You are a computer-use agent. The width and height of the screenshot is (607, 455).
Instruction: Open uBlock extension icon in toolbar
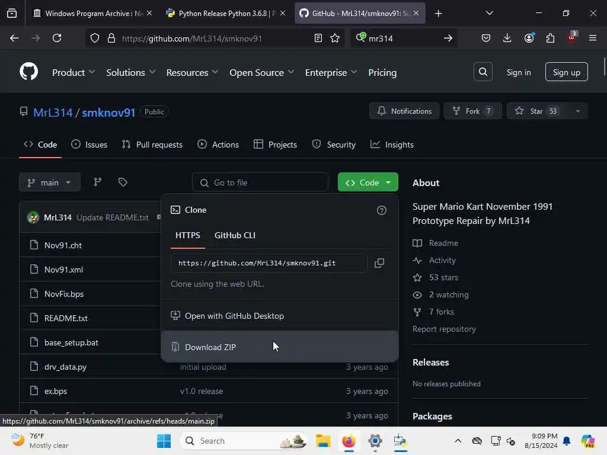coord(572,37)
